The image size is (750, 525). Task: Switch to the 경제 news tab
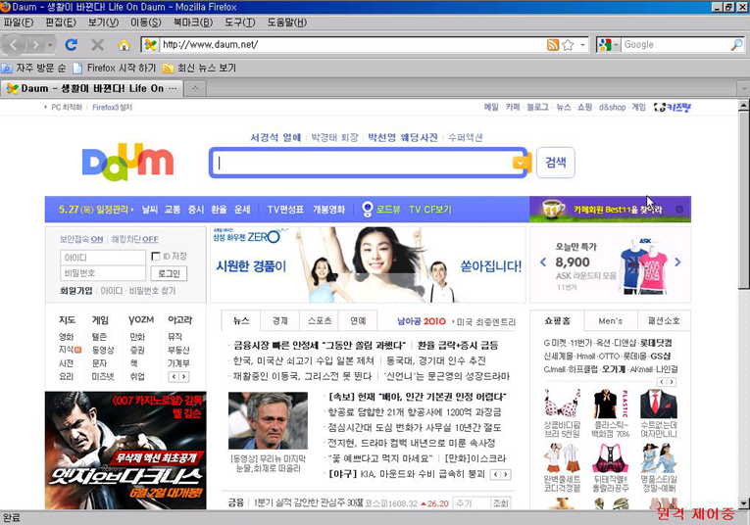click(x=280, y=321)
